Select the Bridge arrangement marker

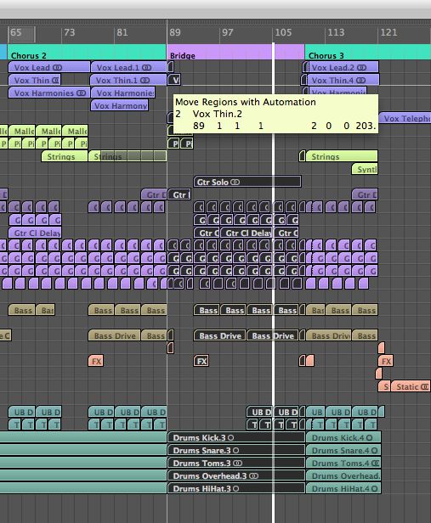coord(235,53)
